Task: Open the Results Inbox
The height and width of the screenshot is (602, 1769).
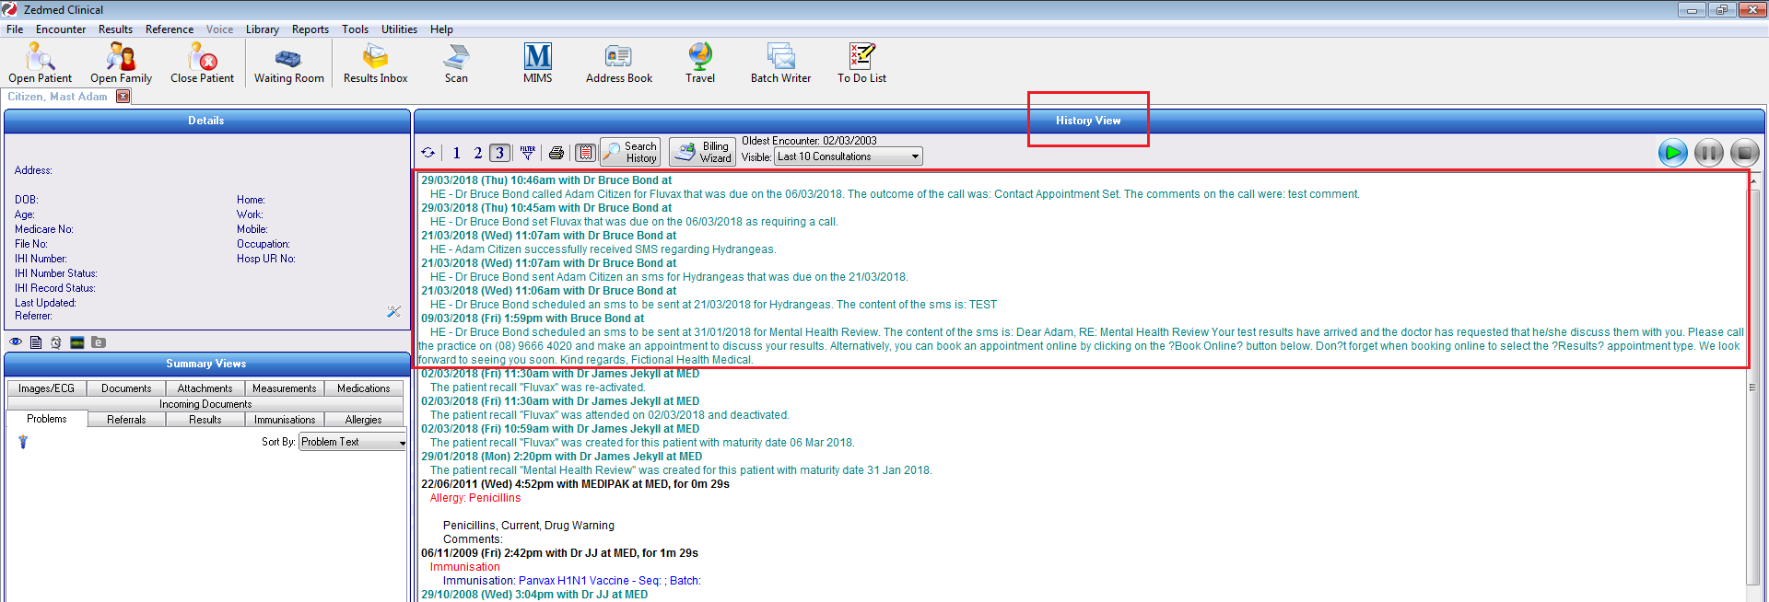Action: [x=375, y=64]
